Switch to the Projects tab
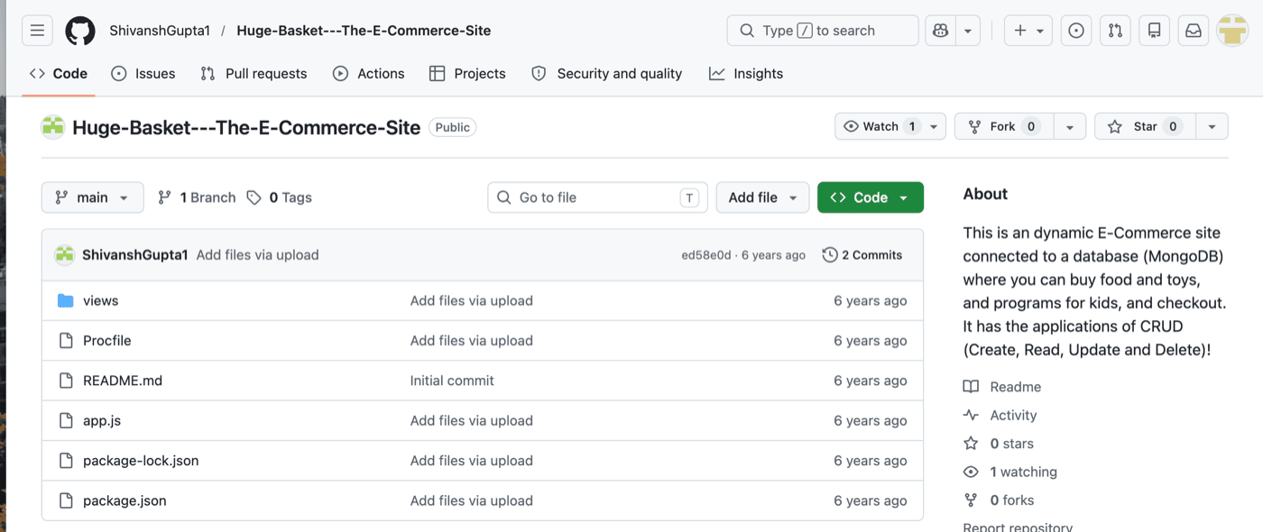The height and width of the screenshot is (532, 1263). 467,74
